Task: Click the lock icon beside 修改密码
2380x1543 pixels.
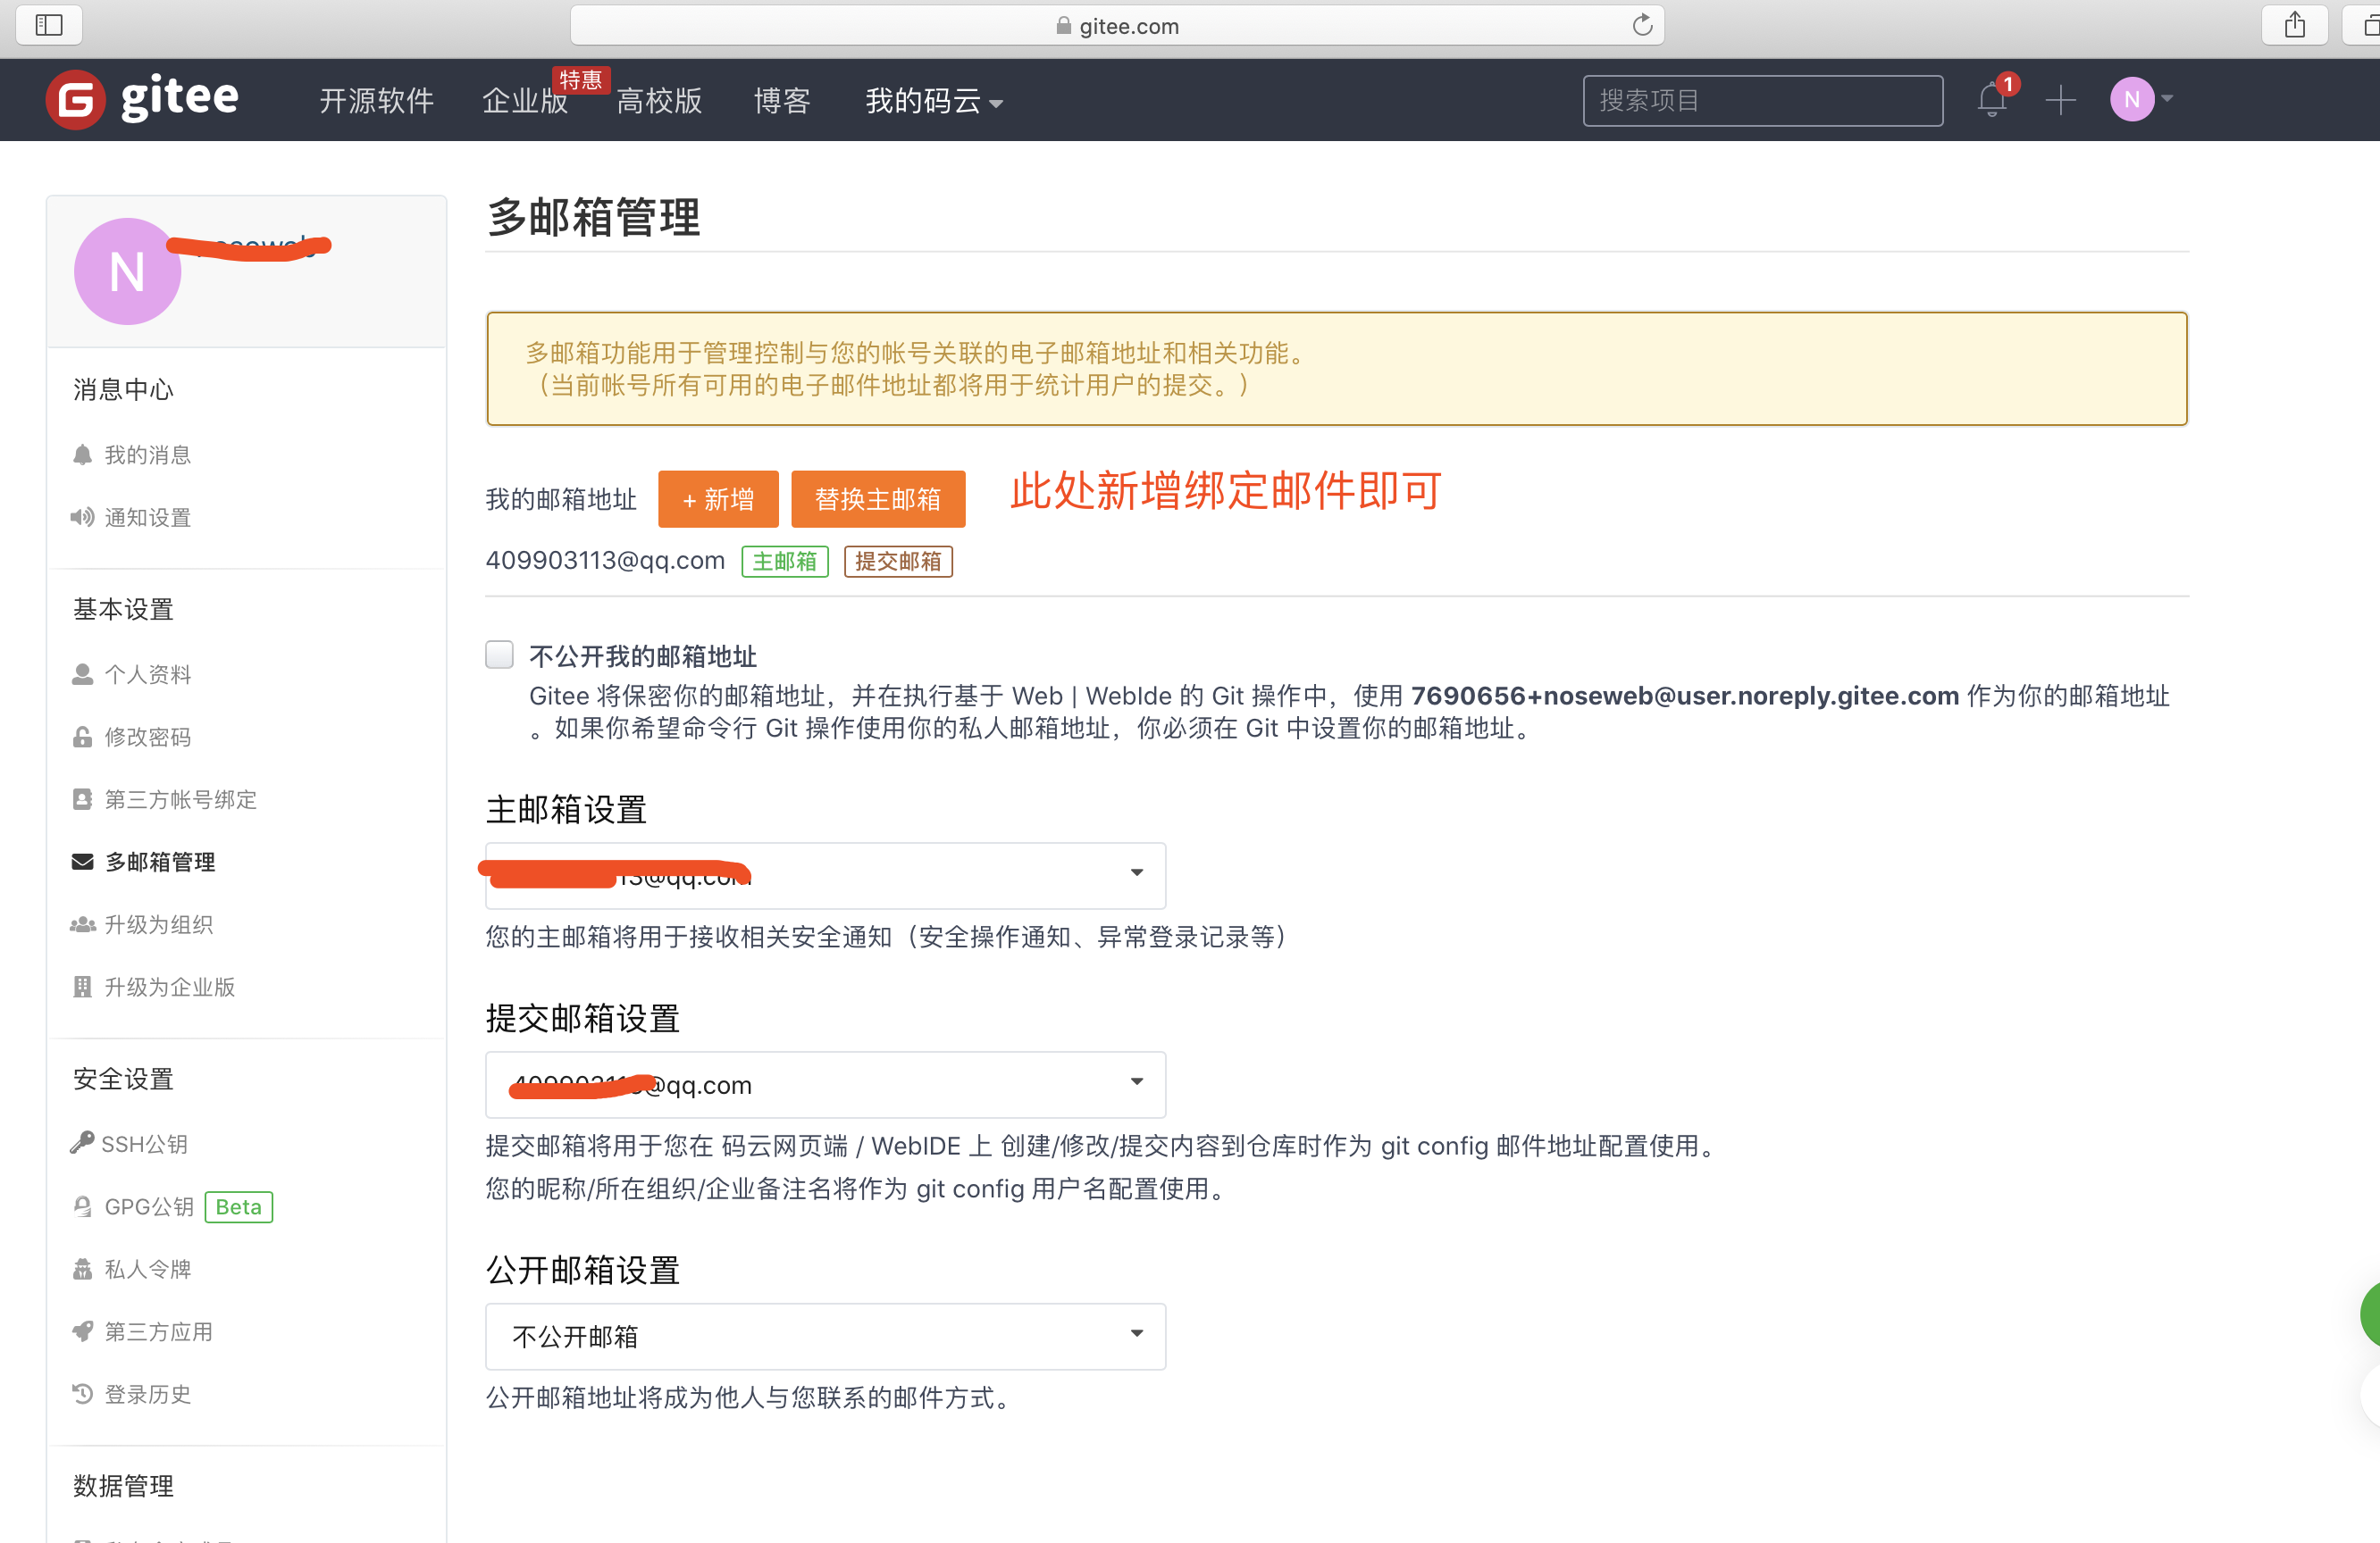Action: 83,738
